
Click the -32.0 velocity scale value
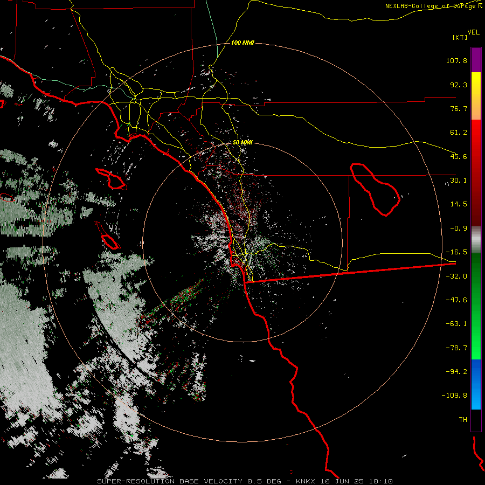[456, 276]
